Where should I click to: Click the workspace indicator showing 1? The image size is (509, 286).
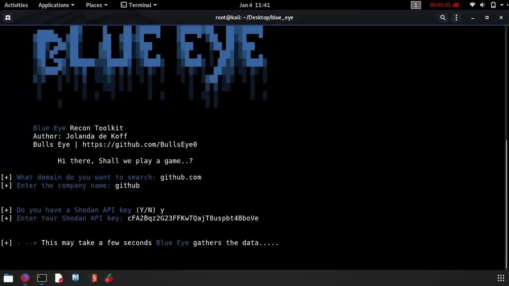(x=416, y=5)
